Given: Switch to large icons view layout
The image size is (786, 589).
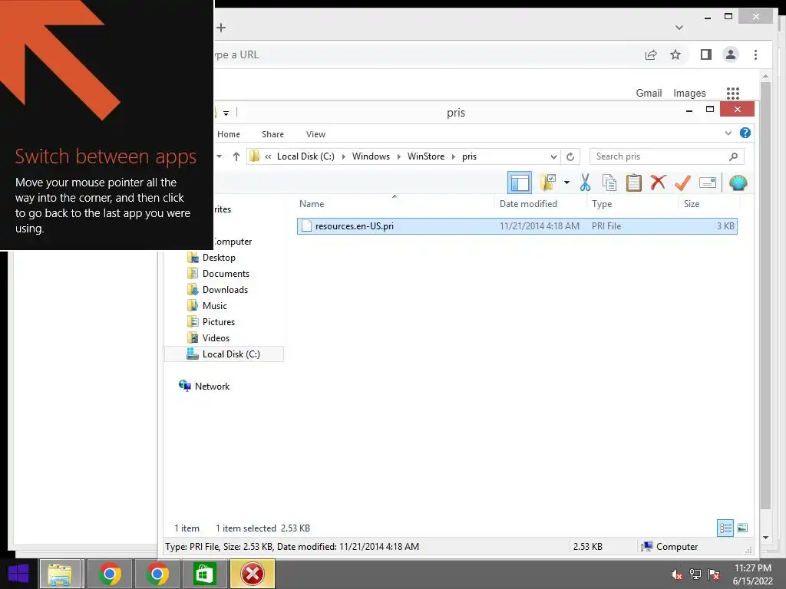Looking at the screenshot, I should coord(742,528).
